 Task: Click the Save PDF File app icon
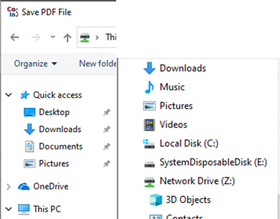(13, 12)
